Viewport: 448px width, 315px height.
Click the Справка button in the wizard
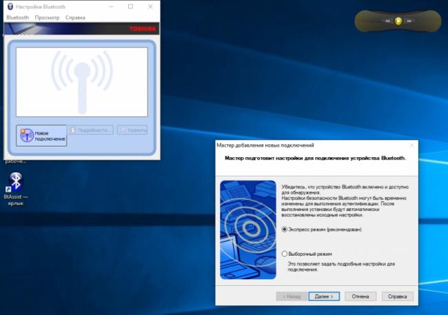398,296
